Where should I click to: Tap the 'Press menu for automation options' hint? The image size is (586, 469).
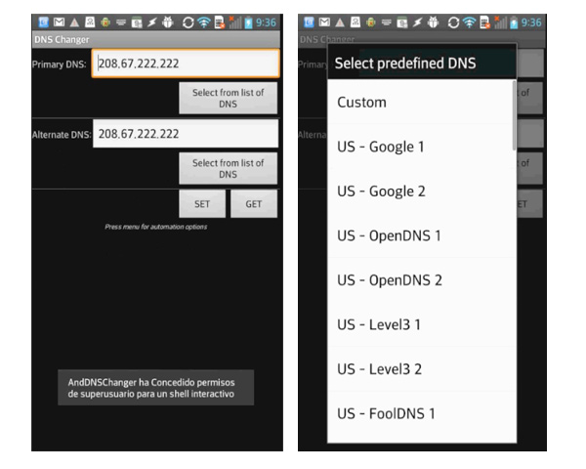(x=156, y=227)
